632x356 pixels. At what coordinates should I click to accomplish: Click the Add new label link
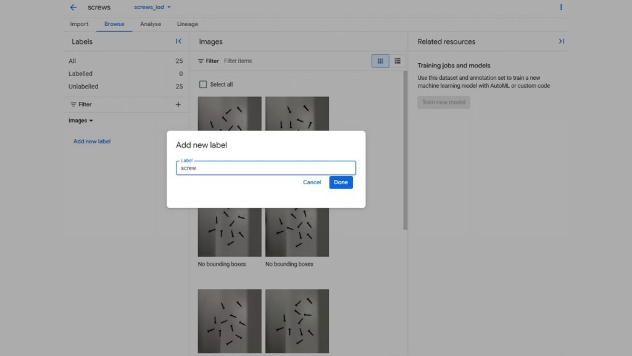[92, 142]
